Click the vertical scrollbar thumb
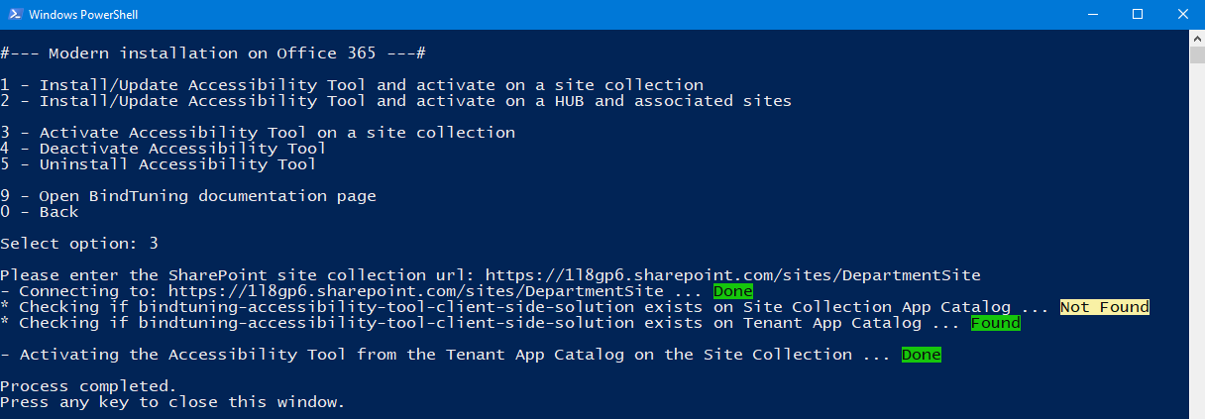The image size is (1205, 419). (1196, 53)
